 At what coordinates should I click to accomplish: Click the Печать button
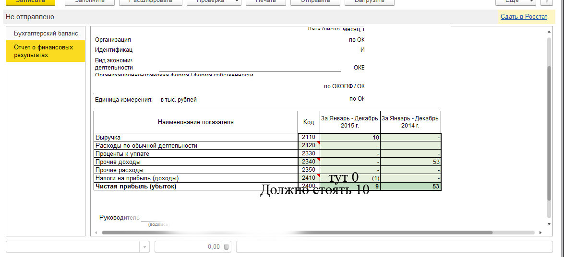click(266, 1)
